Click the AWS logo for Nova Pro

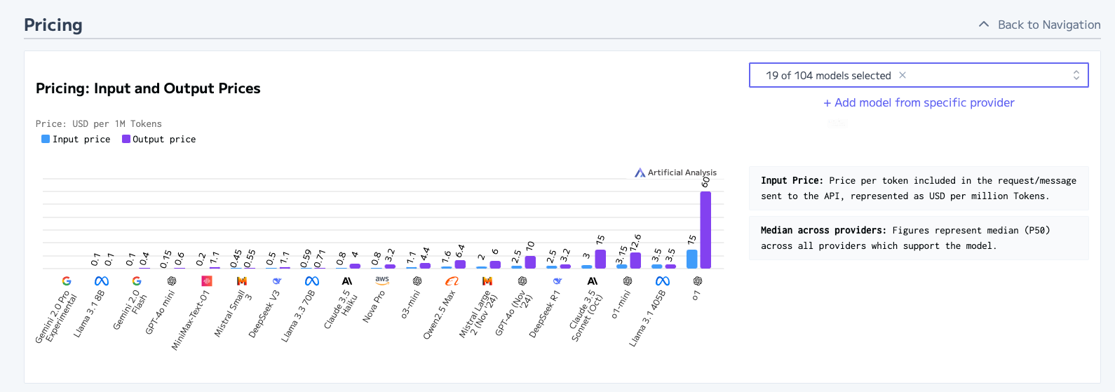tap(382, 280)
